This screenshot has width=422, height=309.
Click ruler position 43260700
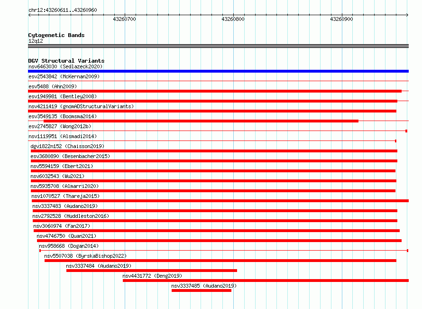[x=124, y=19]
